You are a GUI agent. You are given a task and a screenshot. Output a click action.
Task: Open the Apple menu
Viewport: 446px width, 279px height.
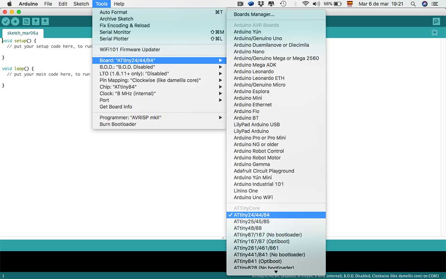9,4
